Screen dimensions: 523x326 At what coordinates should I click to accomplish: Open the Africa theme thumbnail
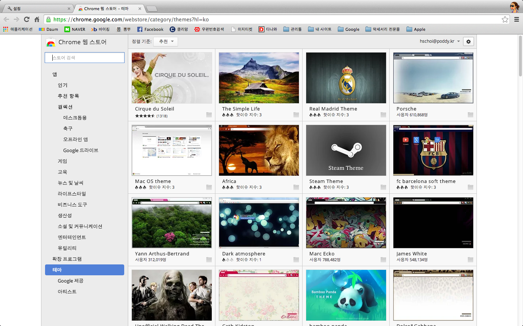[x=259, y=150]
